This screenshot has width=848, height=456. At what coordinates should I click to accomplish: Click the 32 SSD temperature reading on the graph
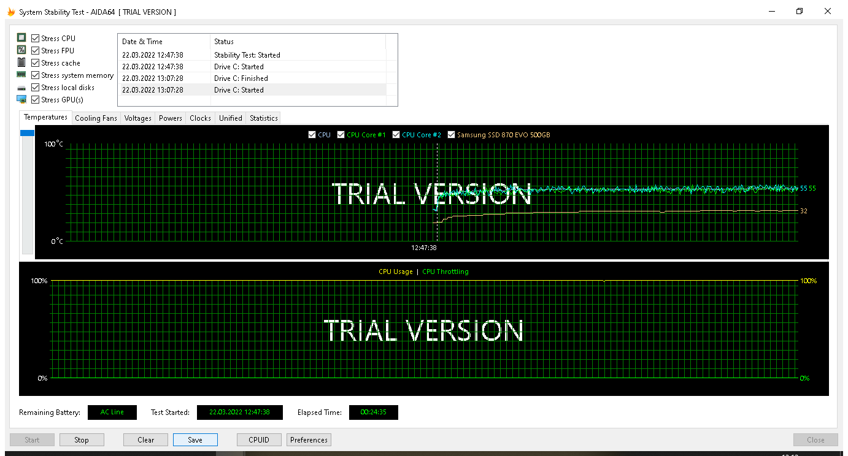tap(804, 211)
